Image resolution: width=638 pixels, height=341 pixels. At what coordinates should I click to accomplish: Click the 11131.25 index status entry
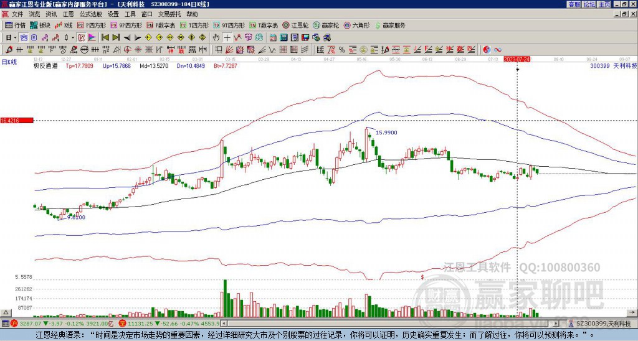click(x=169, y=324)
